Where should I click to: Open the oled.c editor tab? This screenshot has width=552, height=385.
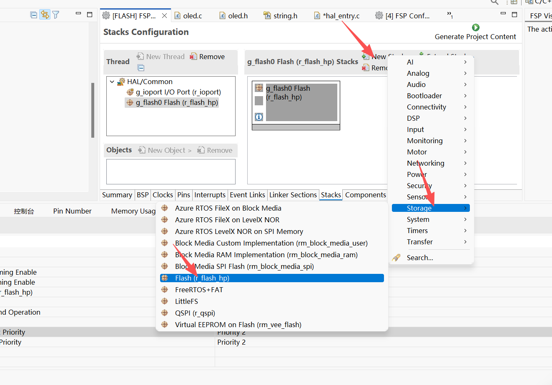[188, 16]
